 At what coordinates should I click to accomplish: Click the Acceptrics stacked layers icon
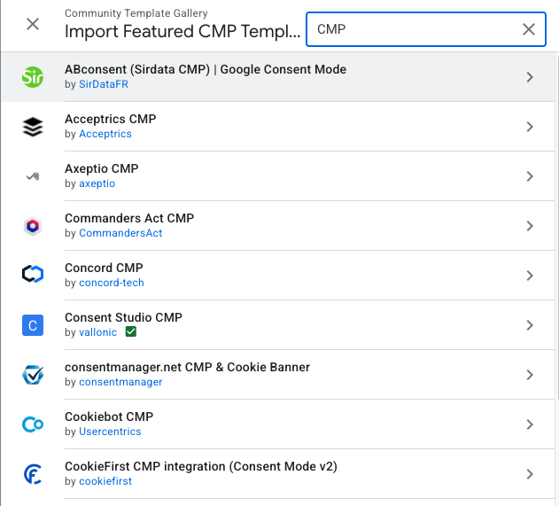click(x=33, y=127)
